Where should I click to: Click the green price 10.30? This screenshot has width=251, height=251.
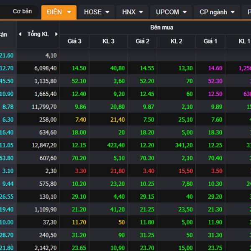click(x=215, y=184)
